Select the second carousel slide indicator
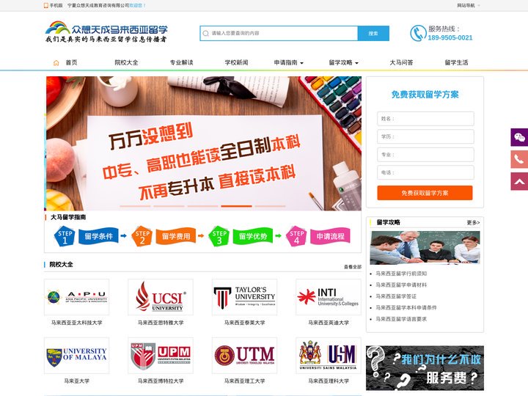Image resolution: width=528 pixels, height=396 pixels. [169, 206]
